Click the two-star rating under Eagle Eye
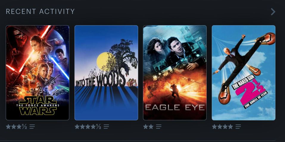This screenshot has width=285, height=142. coord(148,127)
